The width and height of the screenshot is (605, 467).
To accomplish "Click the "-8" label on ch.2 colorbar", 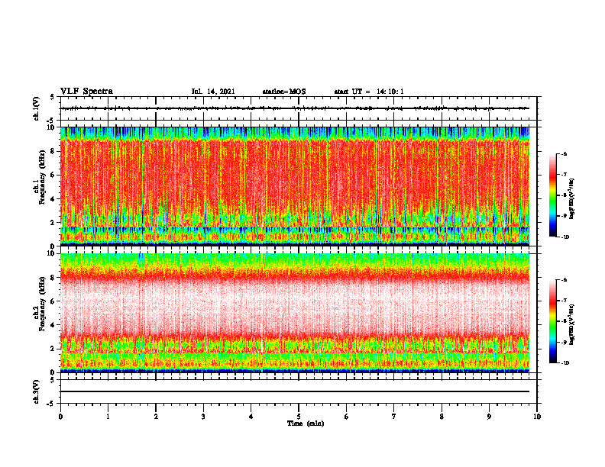I will [x=564, y=321].
